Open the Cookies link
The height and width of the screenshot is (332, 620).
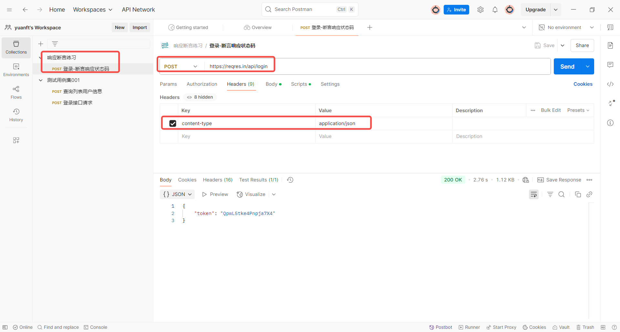click(x=583, y=84)
